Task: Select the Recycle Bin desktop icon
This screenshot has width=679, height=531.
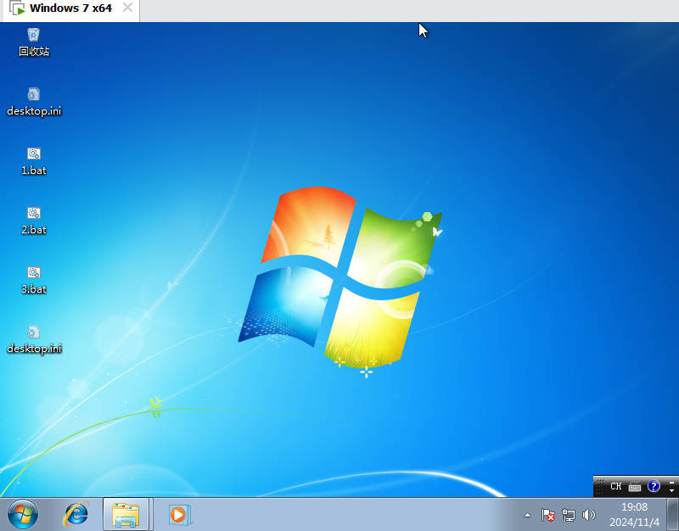Action: (34, 42)
